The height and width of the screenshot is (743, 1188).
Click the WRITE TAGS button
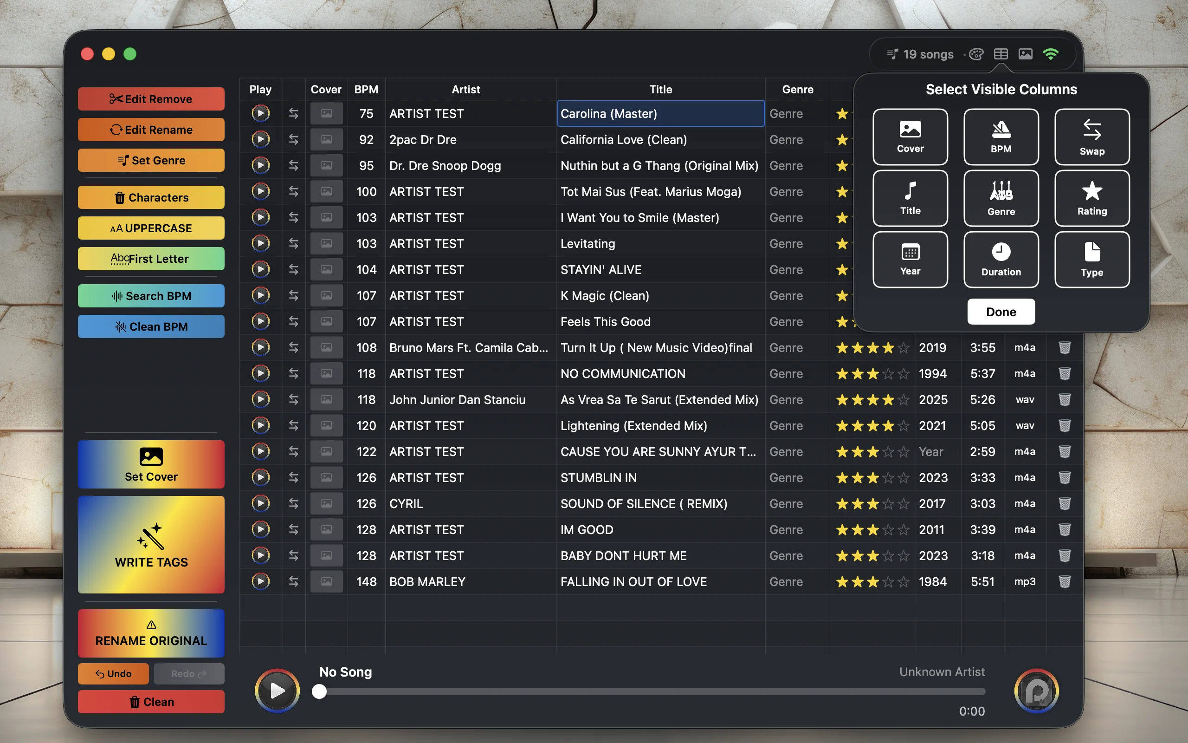pos(151,544)
